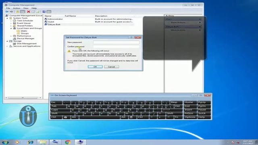Toggle the Shift key beside the z key

(62, 114)
